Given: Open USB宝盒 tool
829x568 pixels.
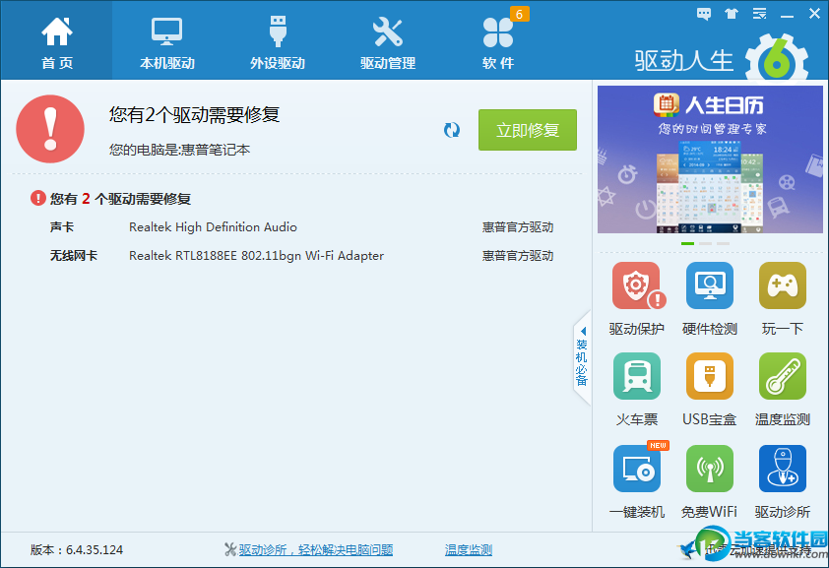Looking at the screenshot, I should 710,390.
